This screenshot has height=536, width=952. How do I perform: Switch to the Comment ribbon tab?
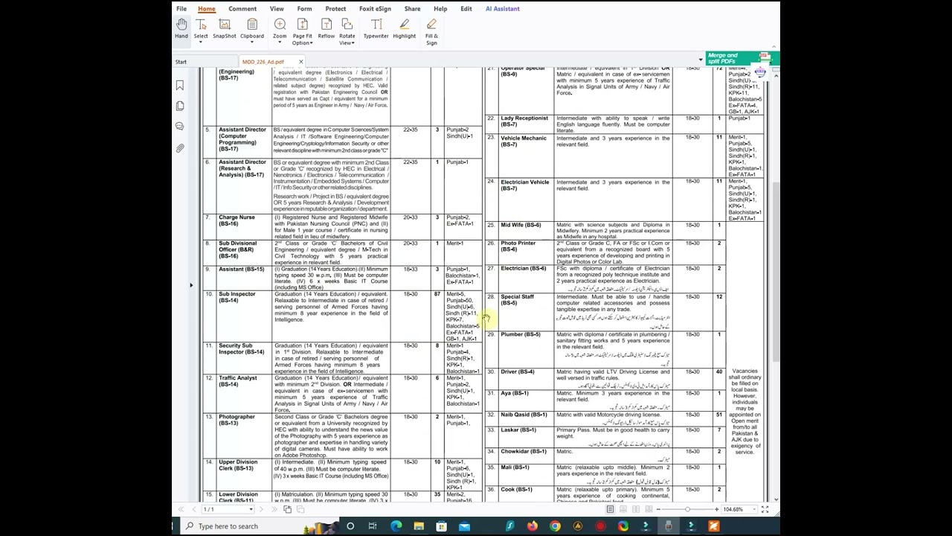(x=242, y=9)
